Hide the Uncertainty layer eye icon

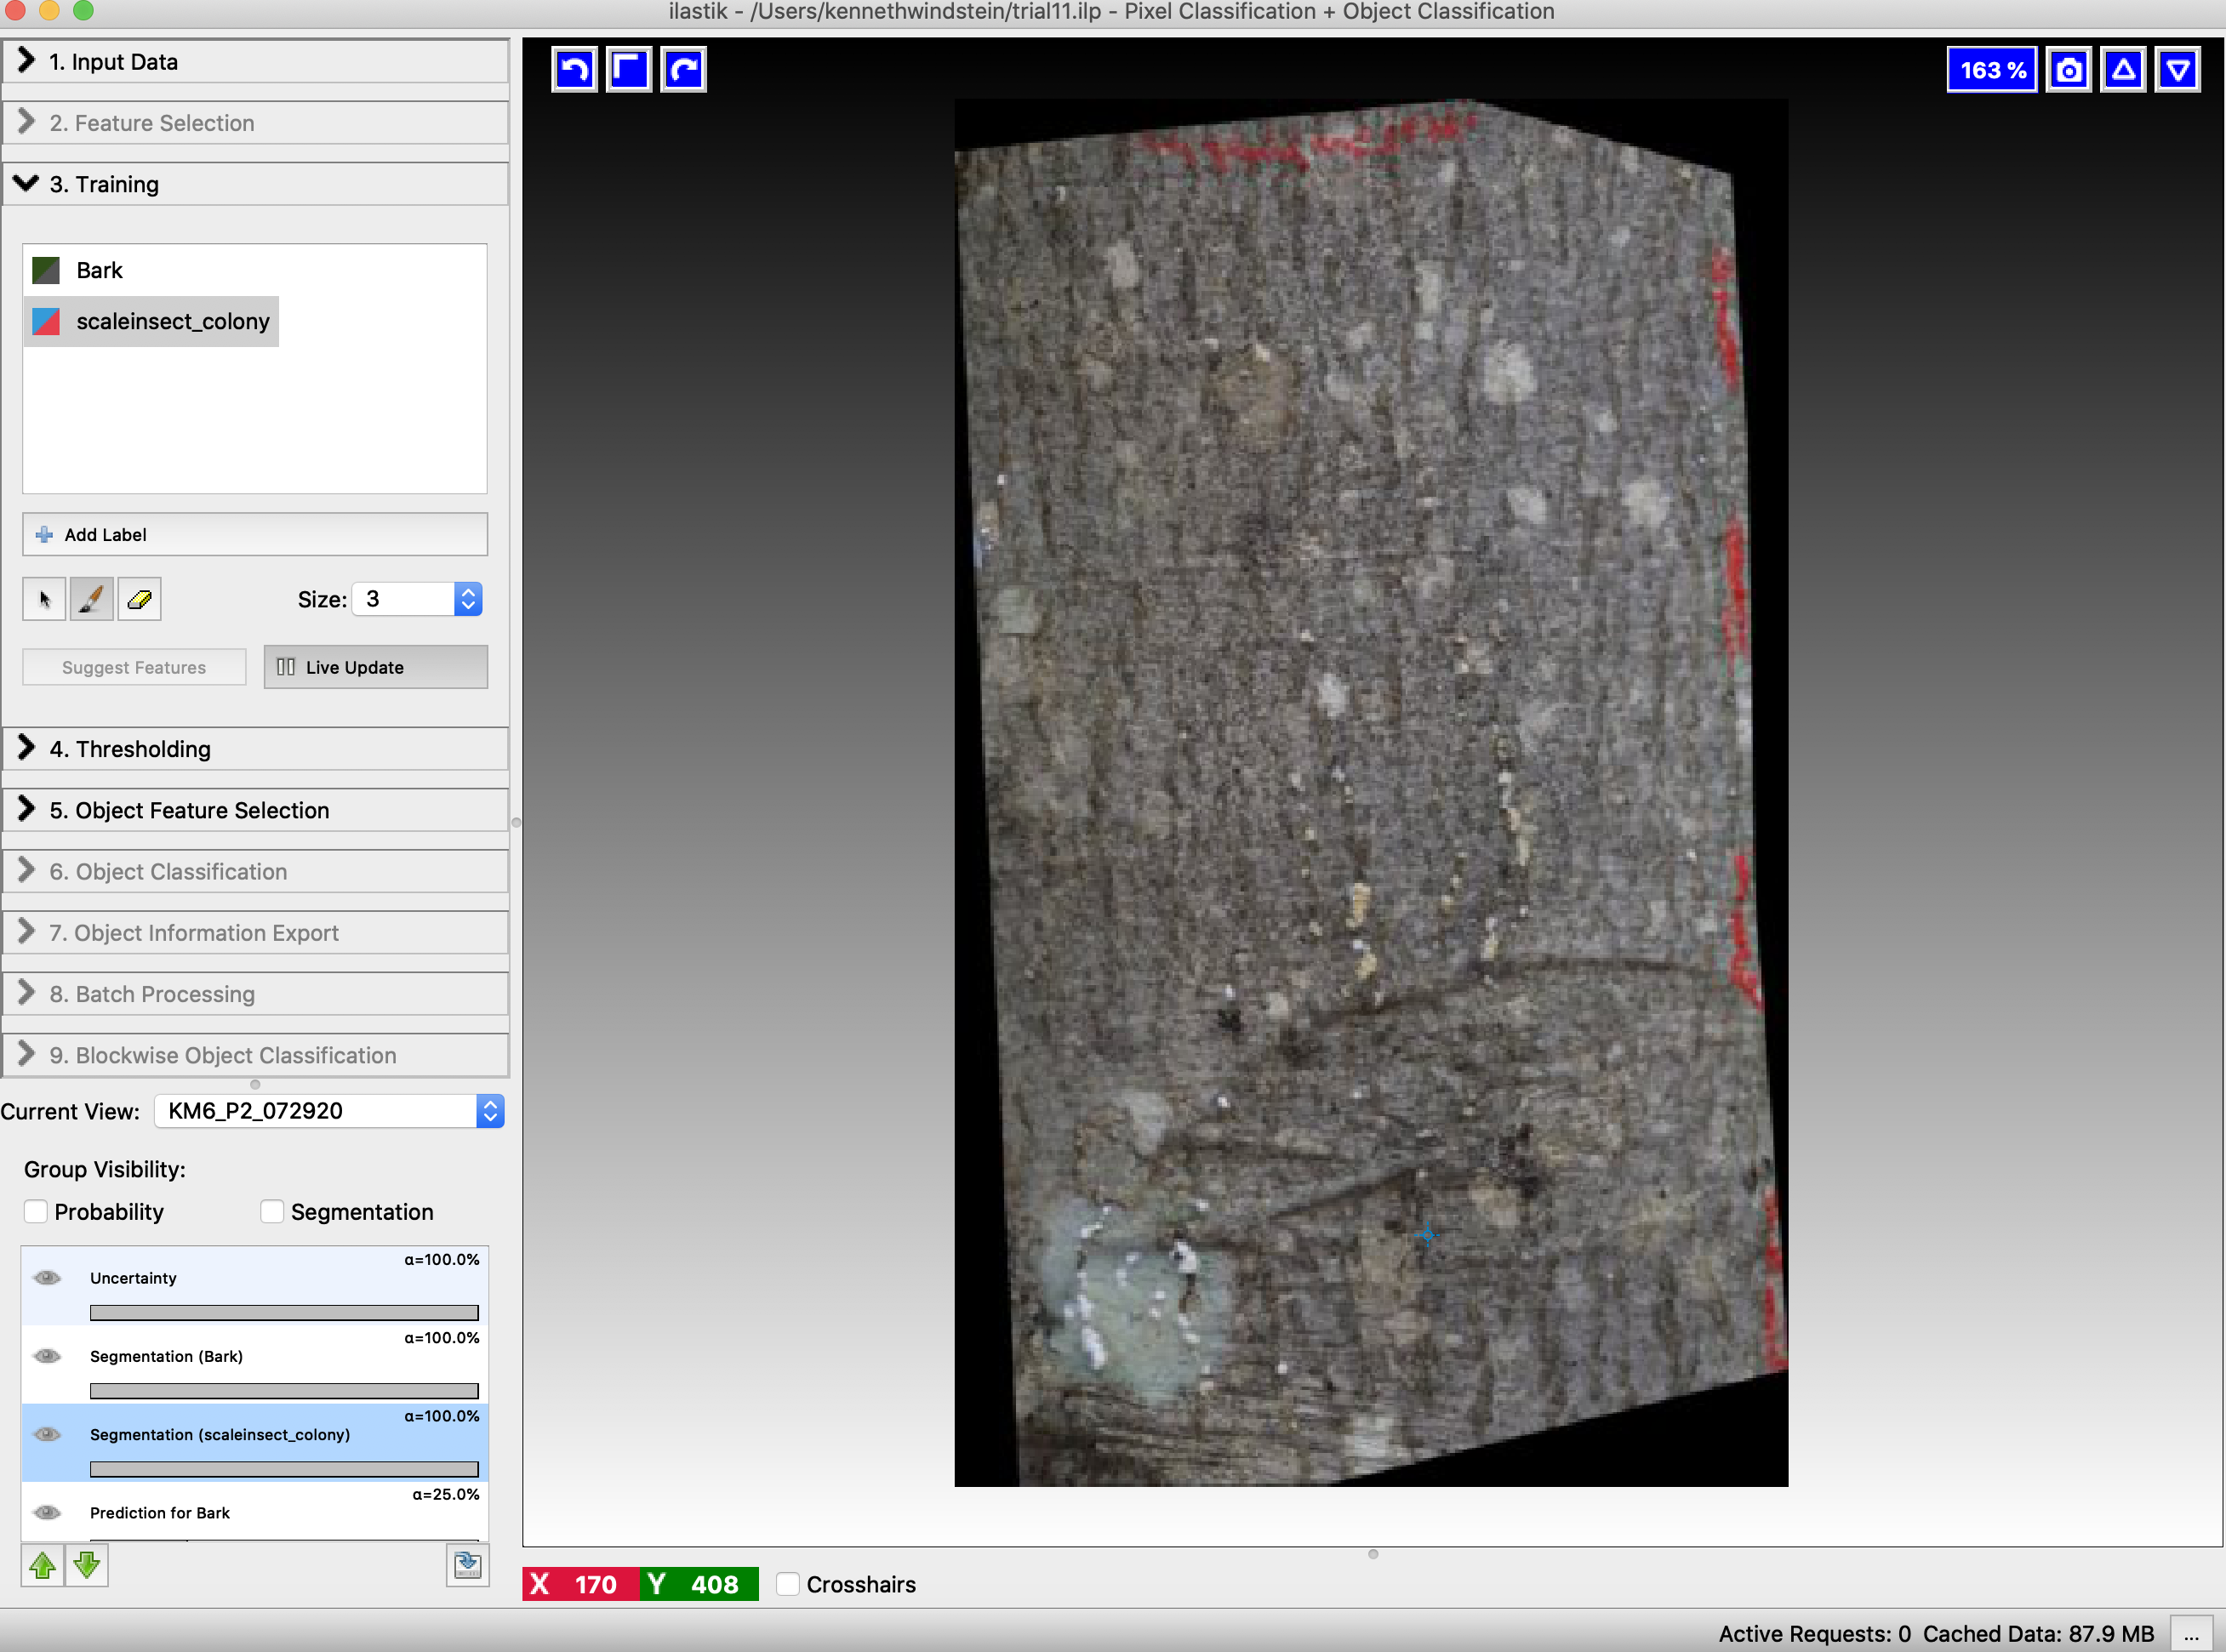[47, 1278]
